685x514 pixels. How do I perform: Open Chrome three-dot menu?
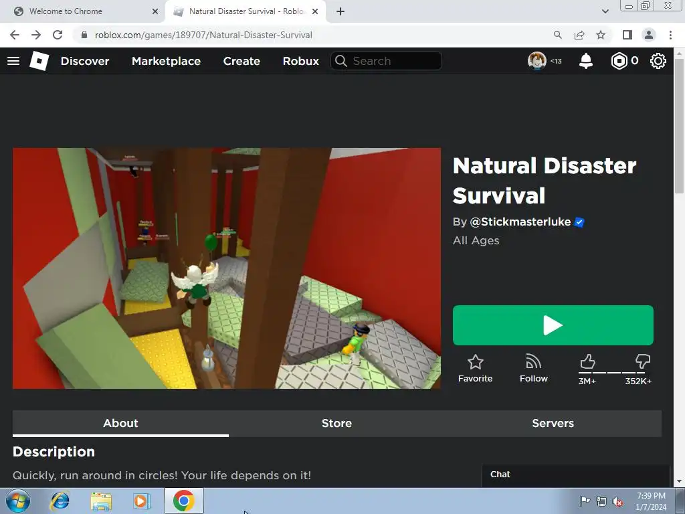[670, 35]
